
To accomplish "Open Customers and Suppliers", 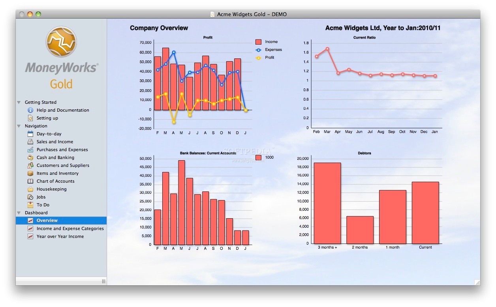I will pos(63,165).
